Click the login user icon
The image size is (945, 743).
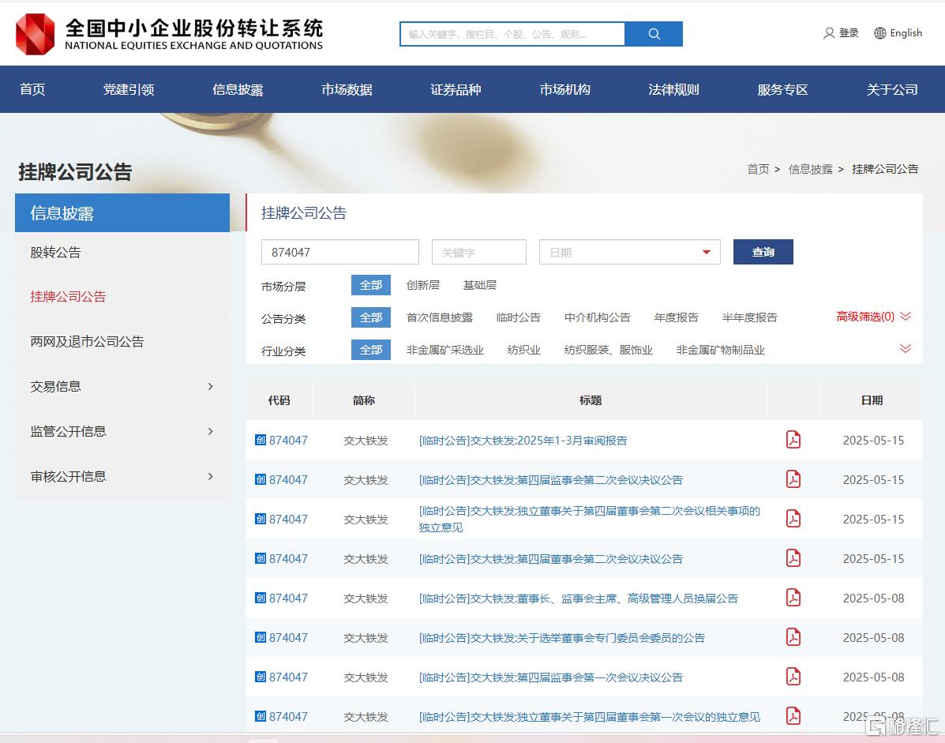point(829,33)
